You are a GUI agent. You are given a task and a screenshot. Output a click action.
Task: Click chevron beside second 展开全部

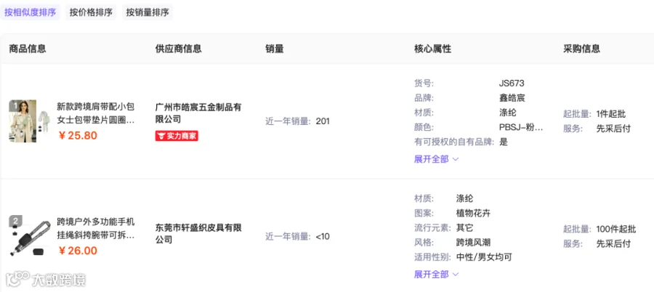pos(456,275)
